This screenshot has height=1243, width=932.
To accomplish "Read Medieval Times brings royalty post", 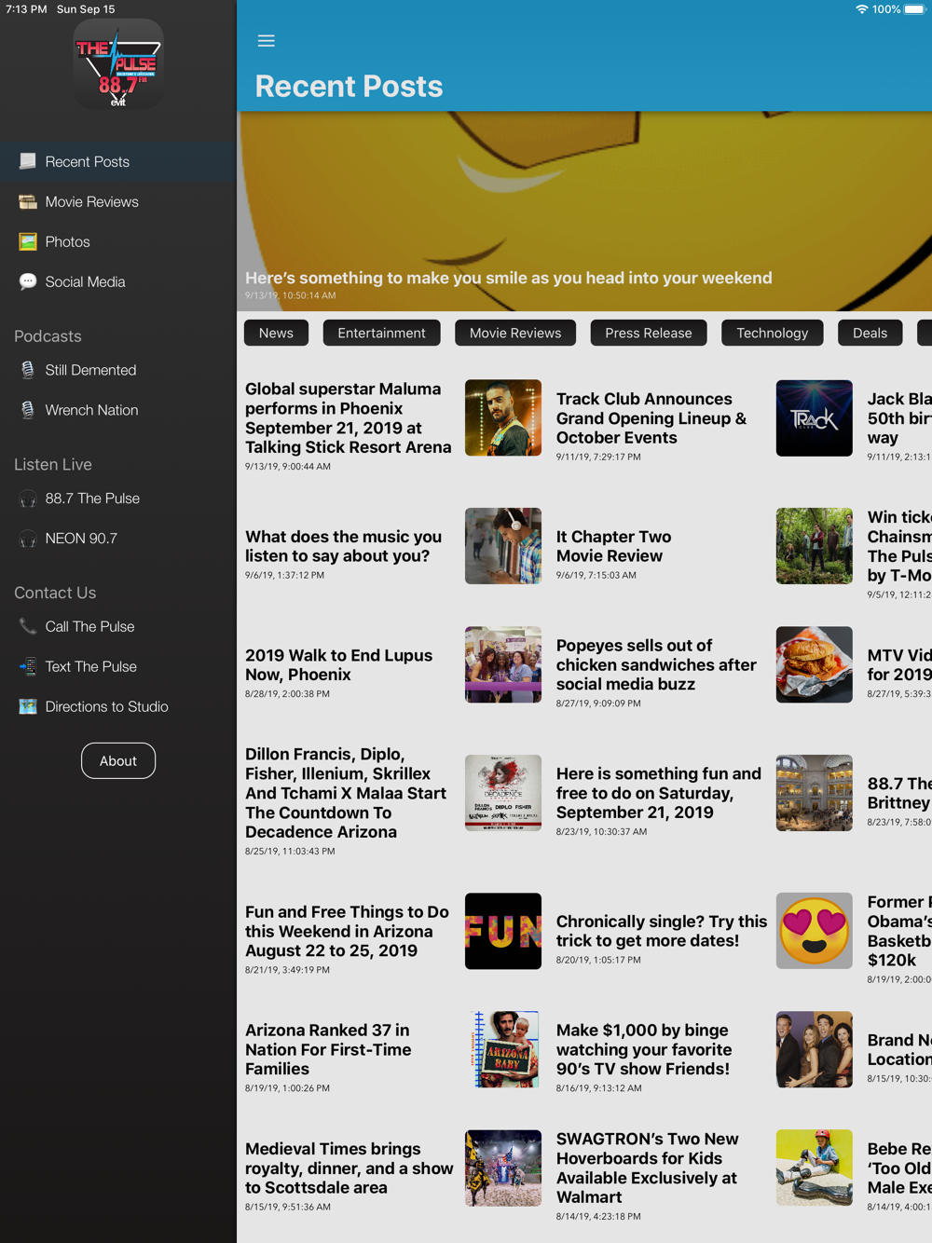I will point(349,1168).
